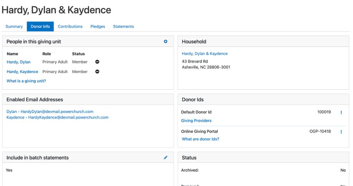Open Hardy, Dylan person link
Screen dimensions: 353x186
tap(18, 62)
